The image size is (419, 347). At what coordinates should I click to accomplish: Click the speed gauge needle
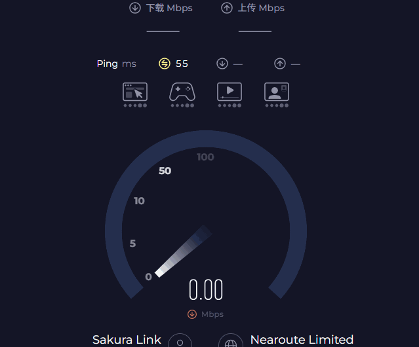183,251
